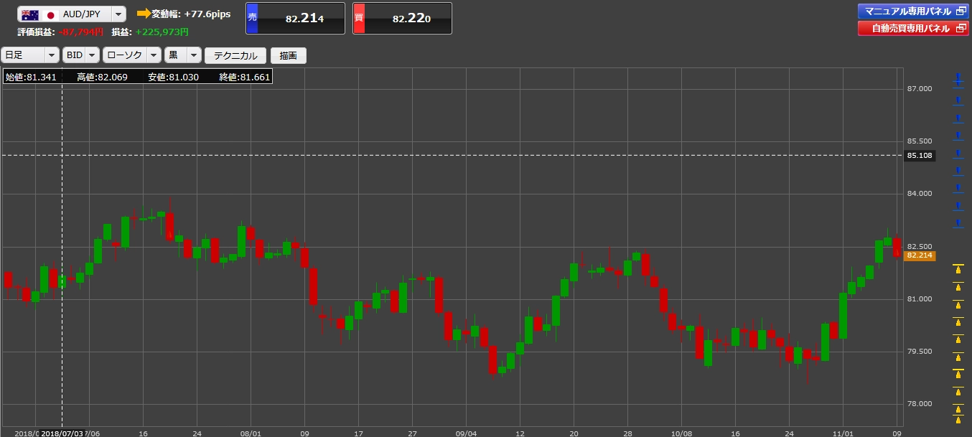Click the 終値:81.661 close value
This screenshot has height=437, width=972.
(244, 76)
